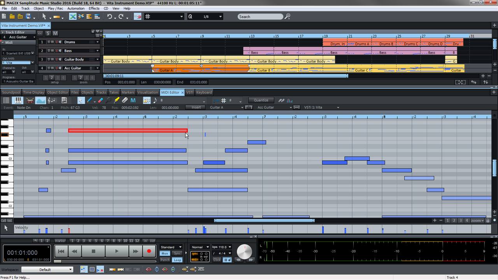Jump to start with the rewind-to-beginning button
Image resolution: width=498 pixels, height=280 pixels.
pyautogui.click(x=61, y=251)
